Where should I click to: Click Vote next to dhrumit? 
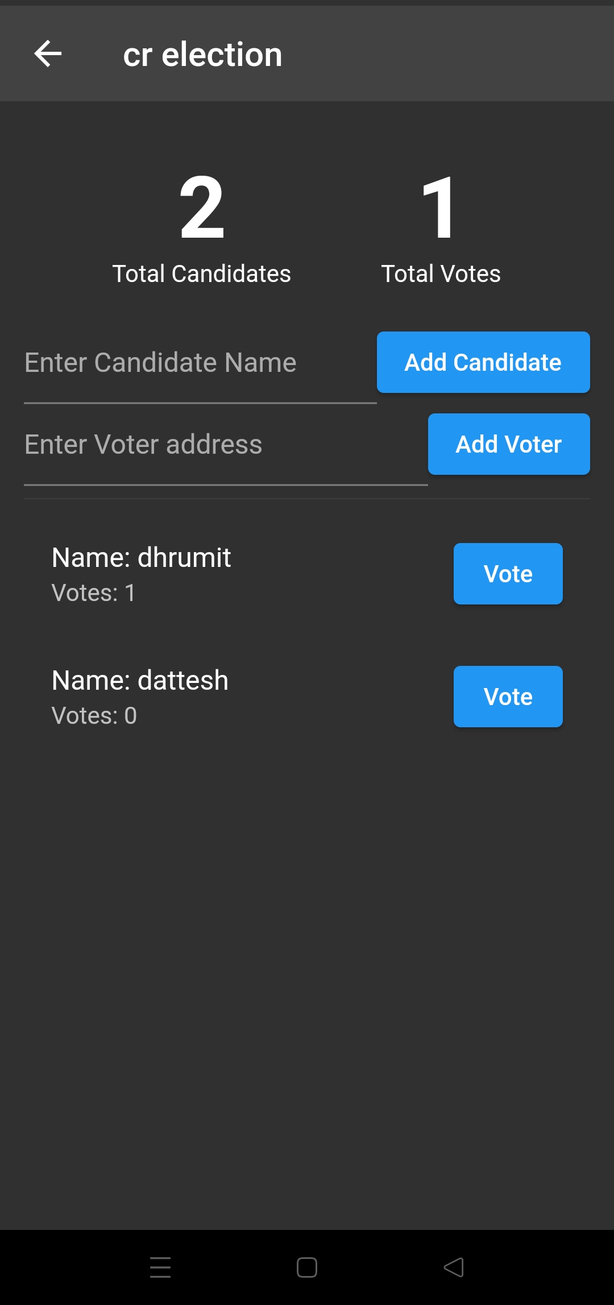(508, 574)
